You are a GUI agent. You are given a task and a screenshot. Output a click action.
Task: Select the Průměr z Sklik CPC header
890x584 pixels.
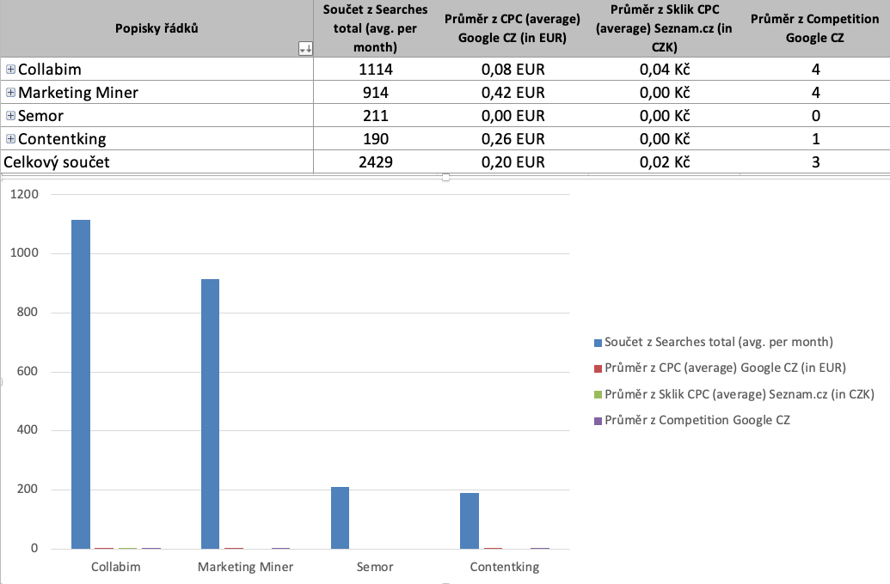coord(664,28)
